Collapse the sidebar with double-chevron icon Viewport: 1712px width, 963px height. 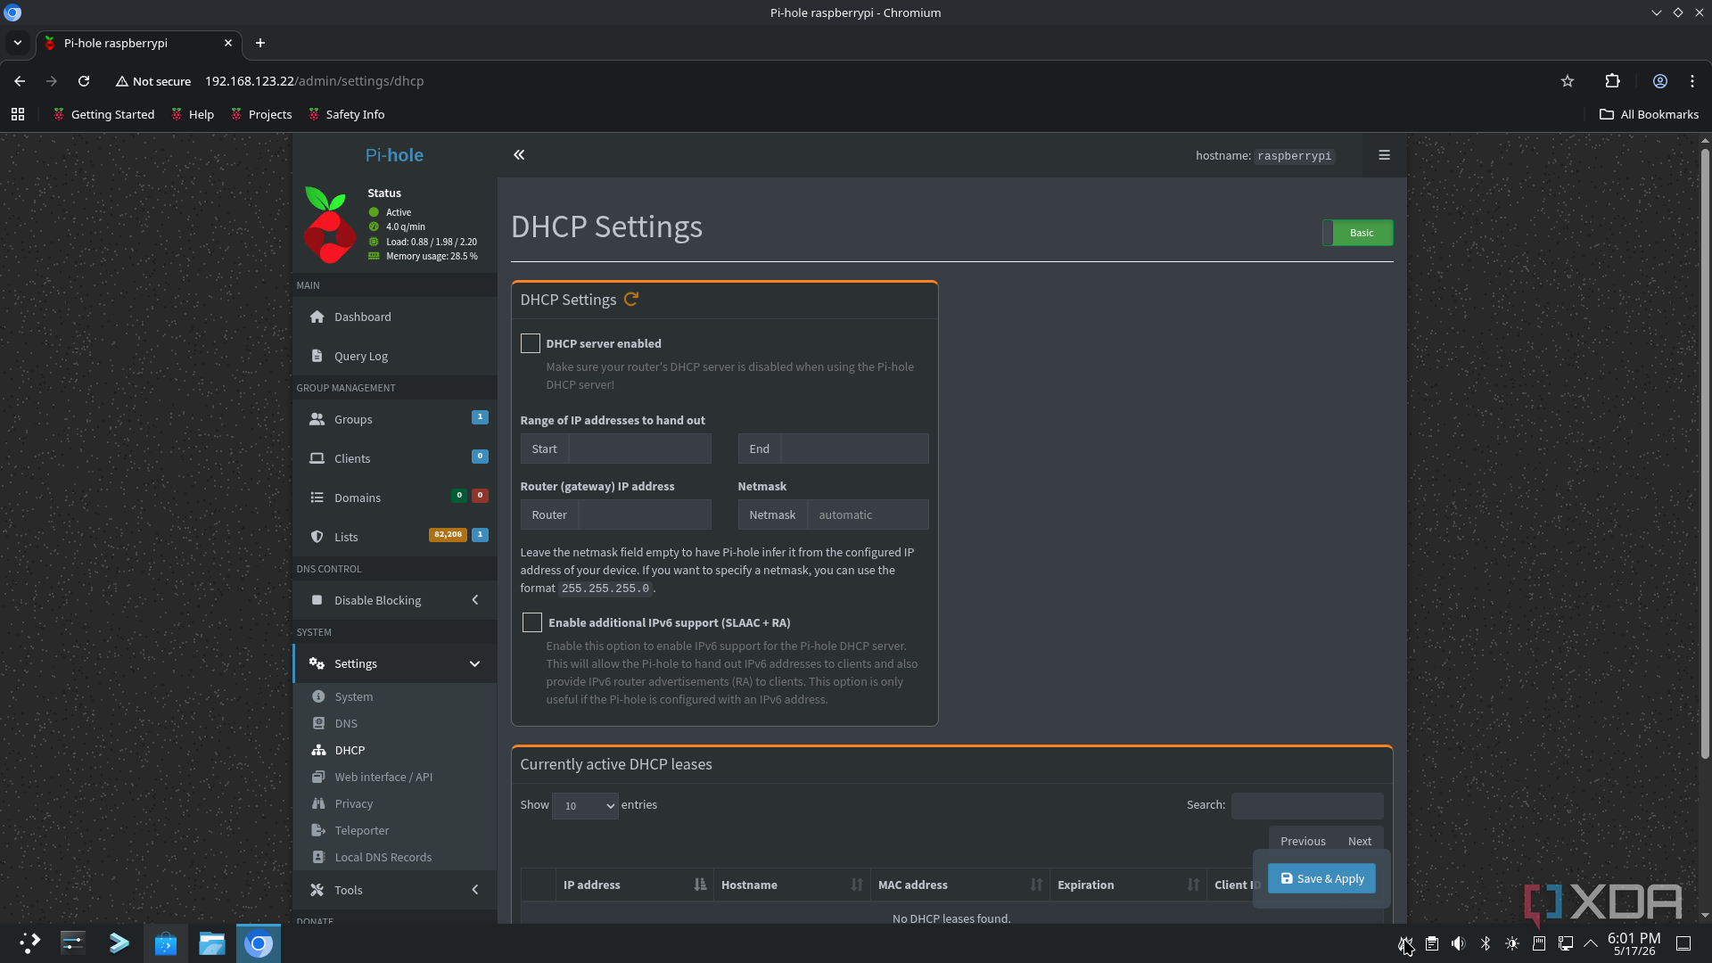(x=519, y=155)
